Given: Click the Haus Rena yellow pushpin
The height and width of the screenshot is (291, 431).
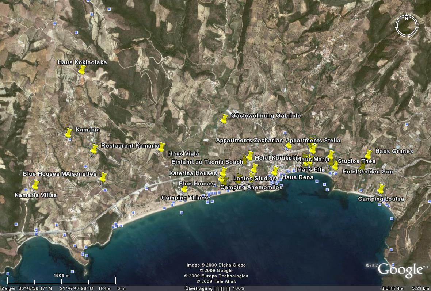Looking at the screenshot, I should [275, 171].
